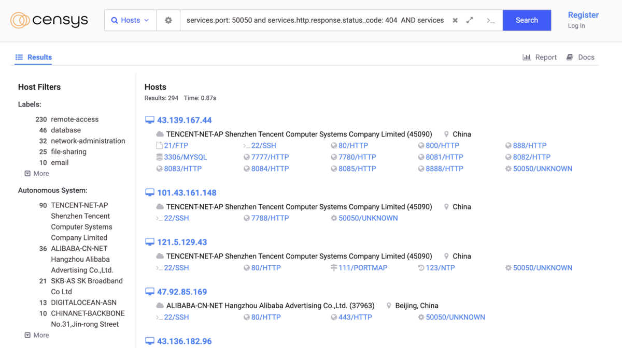Filter by SKB-AS SK Broadband
Screen dimensions: 622x348
pyautogui.click(x=87, y=286)
